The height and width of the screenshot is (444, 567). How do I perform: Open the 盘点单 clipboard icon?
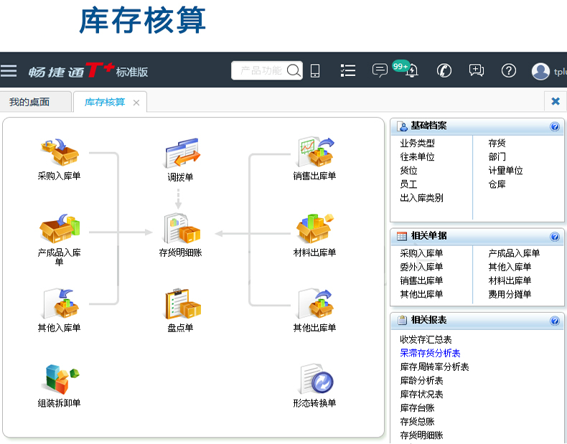[x=182, y=304]
